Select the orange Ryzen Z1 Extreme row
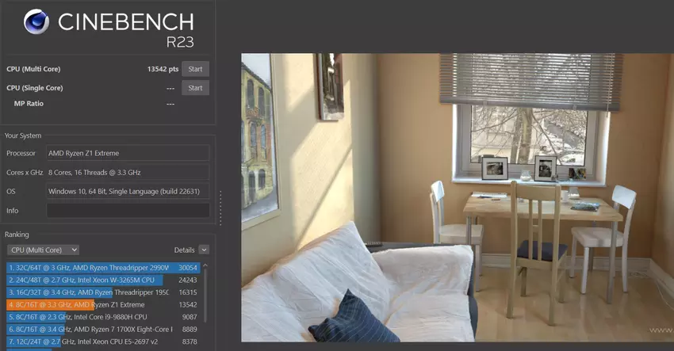674x351 pixels. [103, 304]
